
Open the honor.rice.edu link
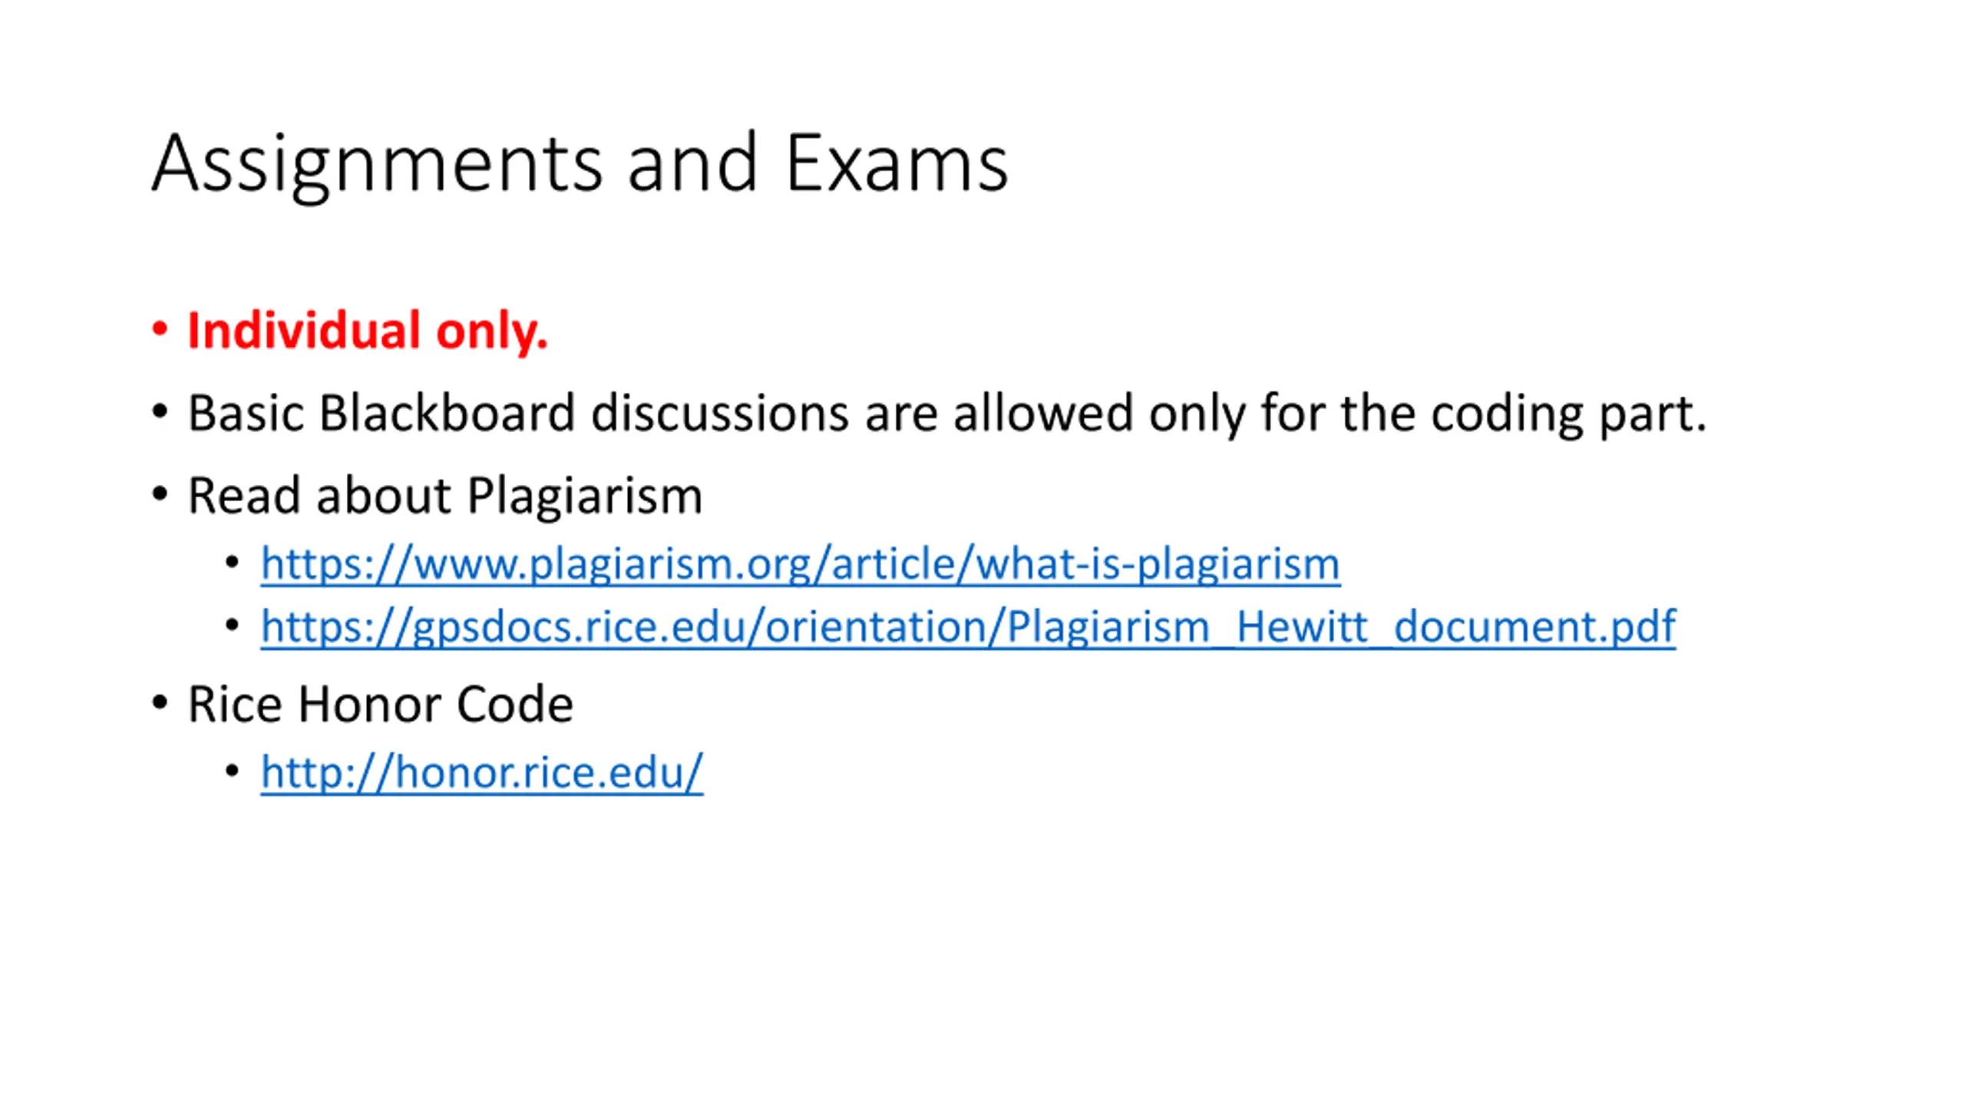click(482, 772)
